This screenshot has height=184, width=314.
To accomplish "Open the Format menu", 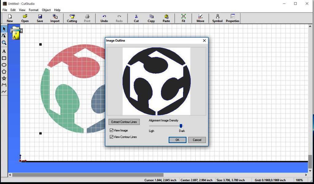I will [33, 10].
